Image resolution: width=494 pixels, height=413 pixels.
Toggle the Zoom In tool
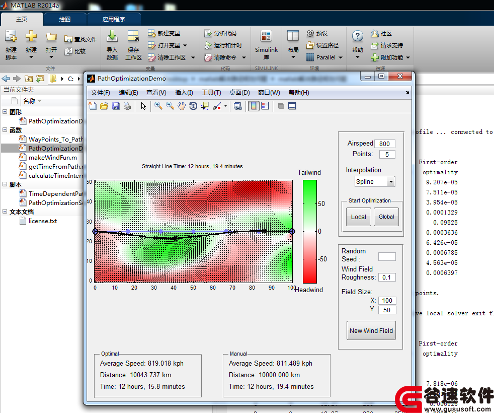click(158, 106)
